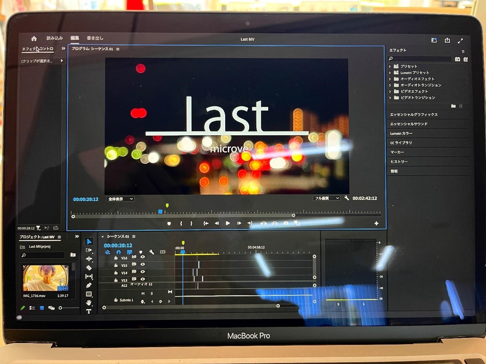486x364 pixels.
Task: Expand オーディオトランジション folder
Action: tap(390, 86)
